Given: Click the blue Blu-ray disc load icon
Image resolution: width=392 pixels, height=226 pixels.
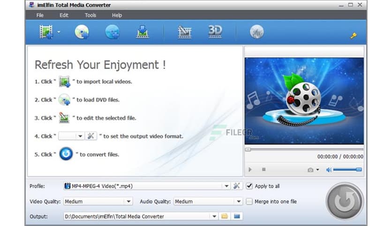Looking at the screenshot, I should tap(112, 32).
